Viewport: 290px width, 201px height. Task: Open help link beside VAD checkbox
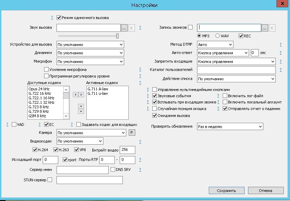7,125
